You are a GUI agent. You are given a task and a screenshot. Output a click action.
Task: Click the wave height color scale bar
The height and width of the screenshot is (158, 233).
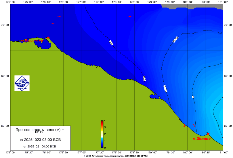[102, 134]
